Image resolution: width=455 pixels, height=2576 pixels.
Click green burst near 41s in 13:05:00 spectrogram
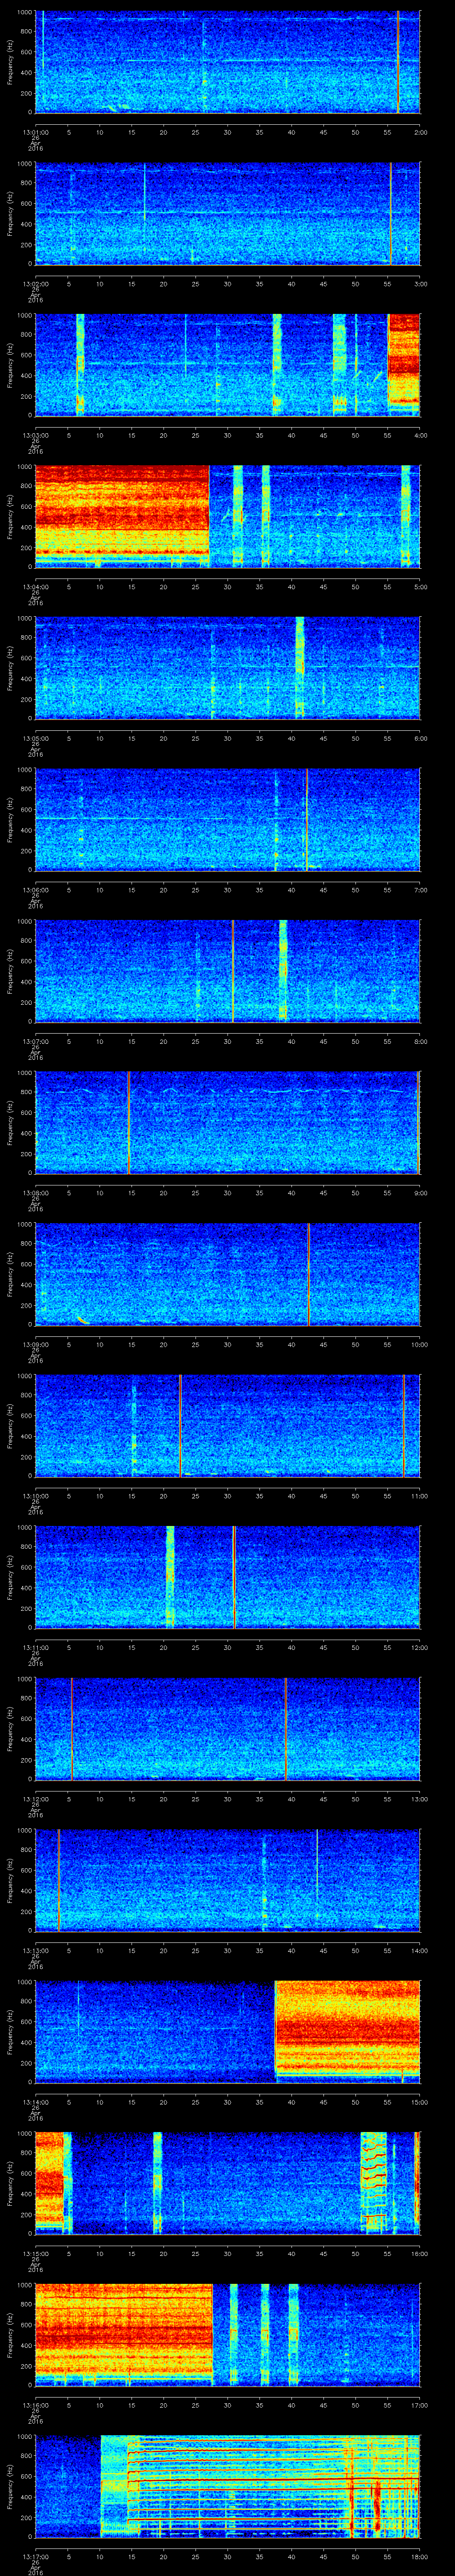coord(300,668)
